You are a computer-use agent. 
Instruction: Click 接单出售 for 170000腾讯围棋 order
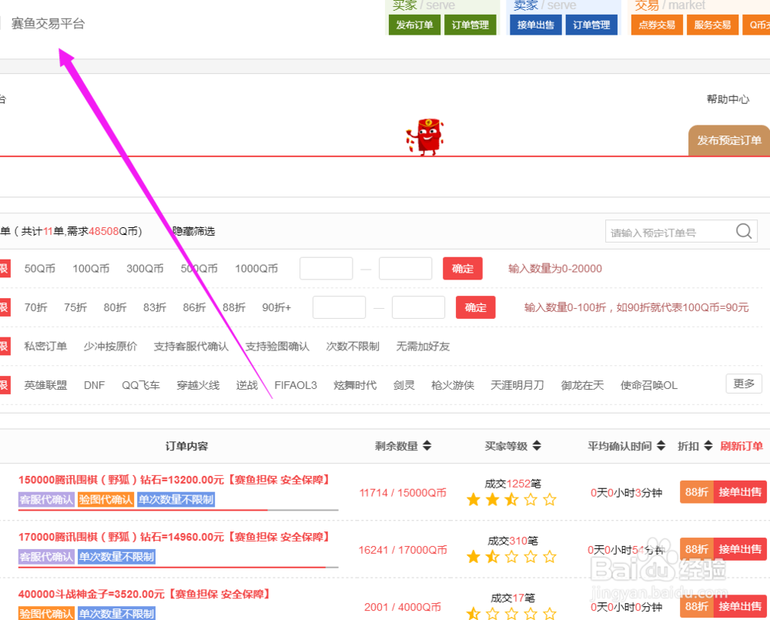pos(740,549)
